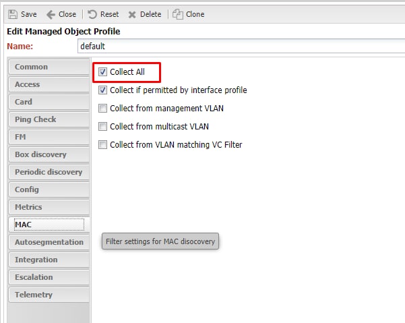The height and width of the screenshot is (323, 405).
Task: Click the Collect from multicast VLAN label
Action: [x=159, y=126]
